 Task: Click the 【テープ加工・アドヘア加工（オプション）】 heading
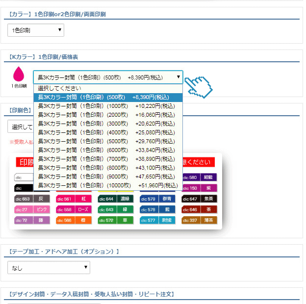tap(64, 252)
